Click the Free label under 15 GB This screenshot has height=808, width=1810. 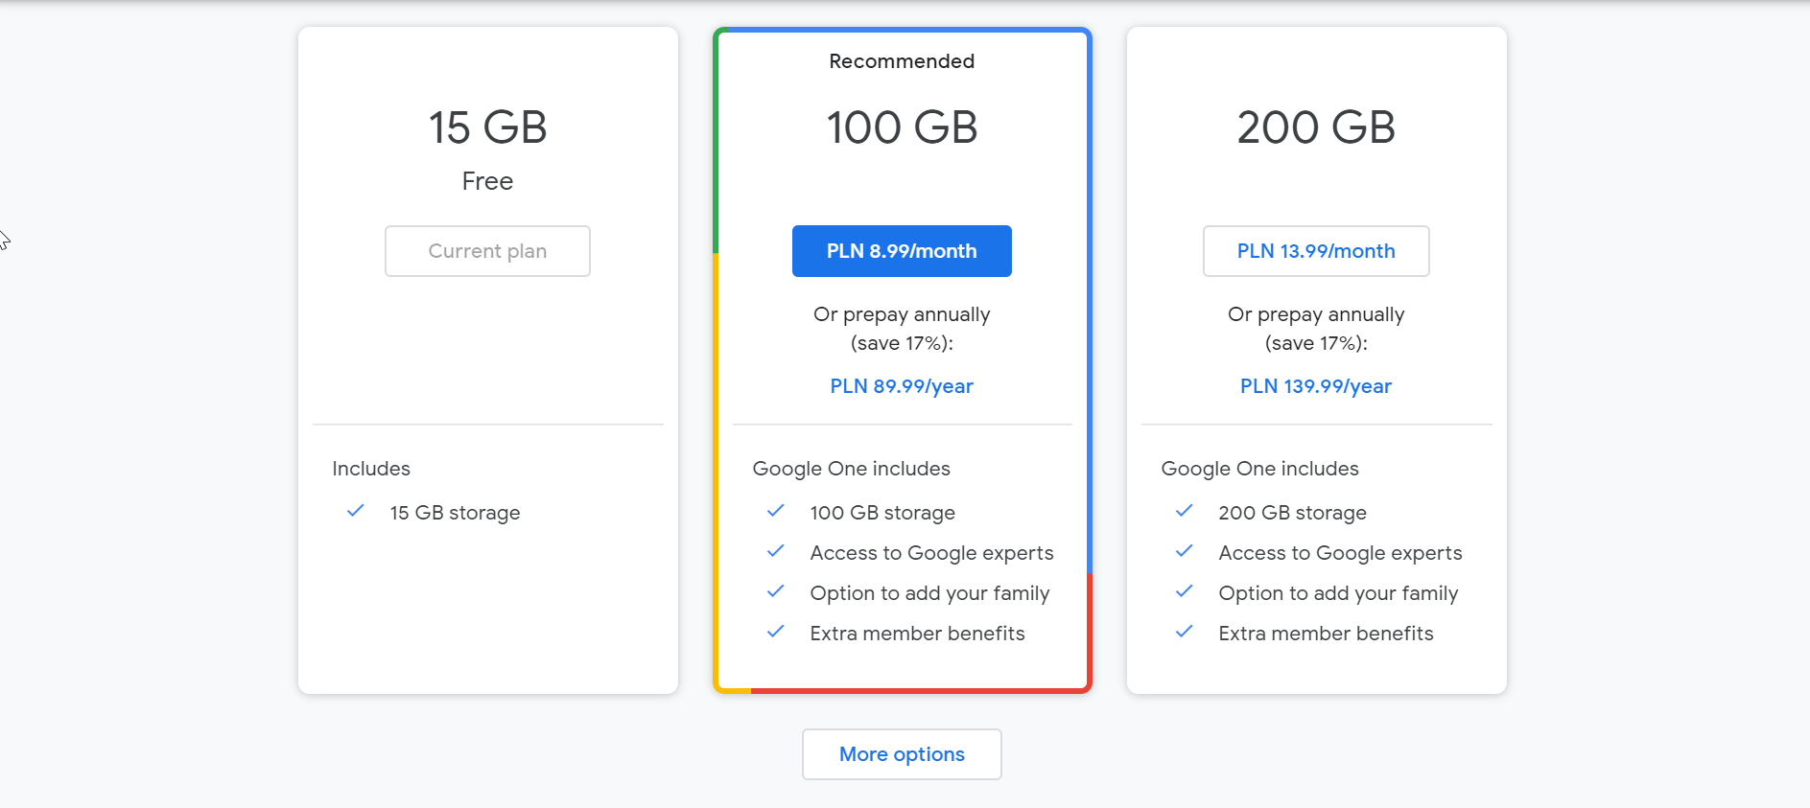click(x=487, y=181)
